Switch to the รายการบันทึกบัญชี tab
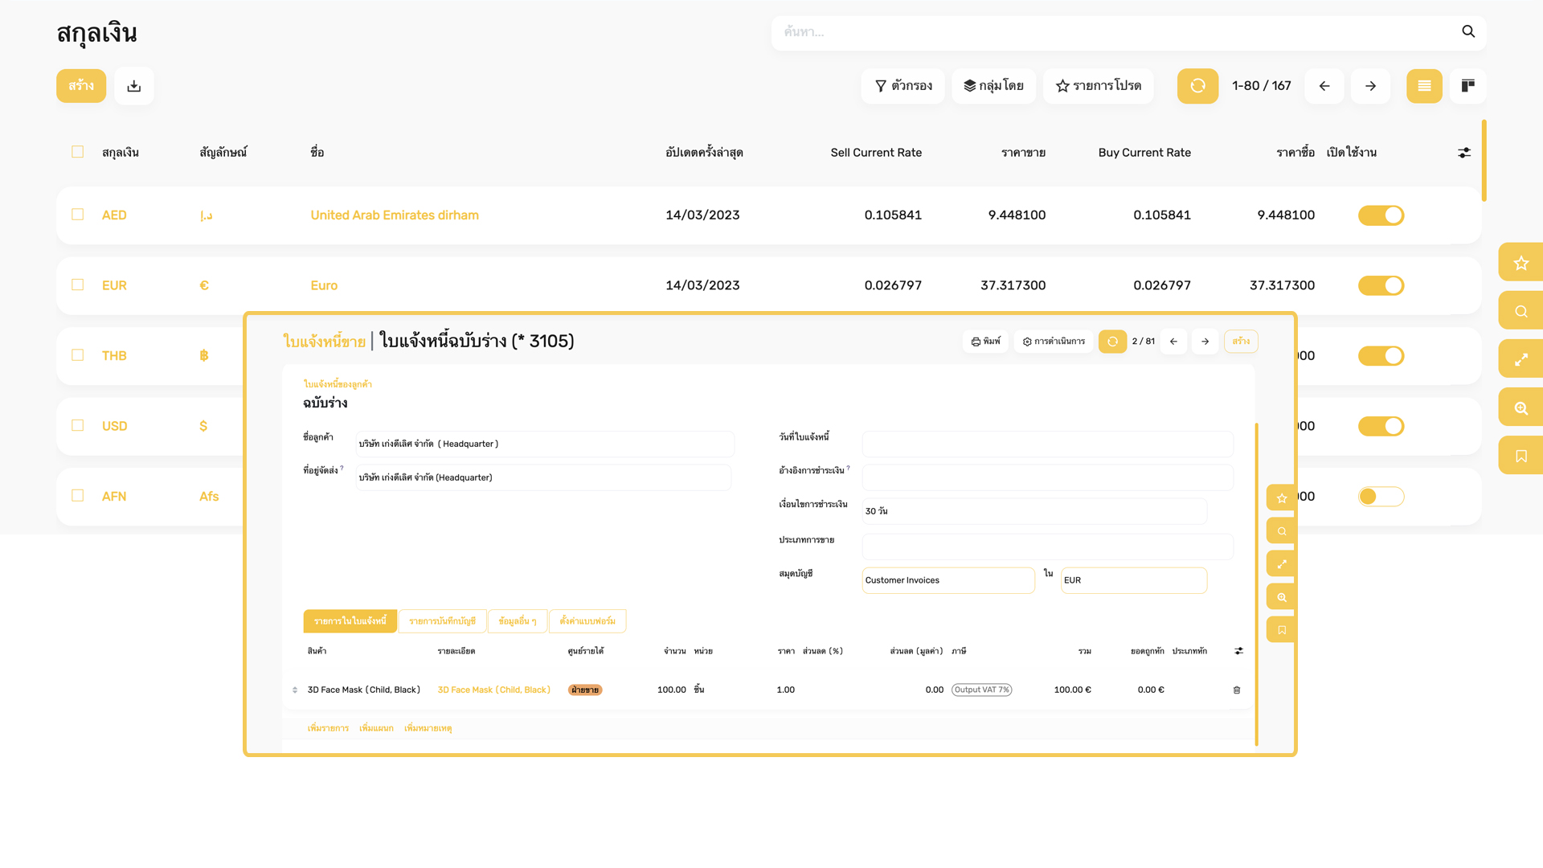This screenshot has width=1543, height=868. tap(442, 621)
